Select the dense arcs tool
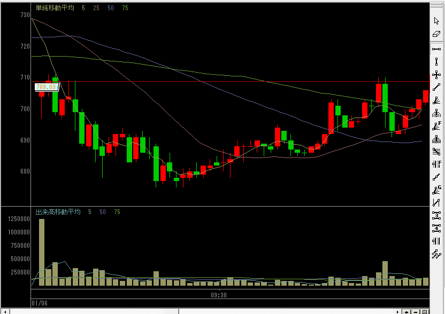Viewport: 445px width, 314px height. pyautogui.click(x=436, y=139)
